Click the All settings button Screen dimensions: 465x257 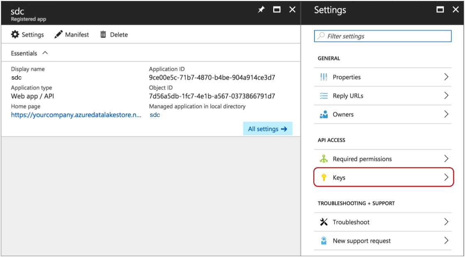pyautogui.click(x=268, y=129)
